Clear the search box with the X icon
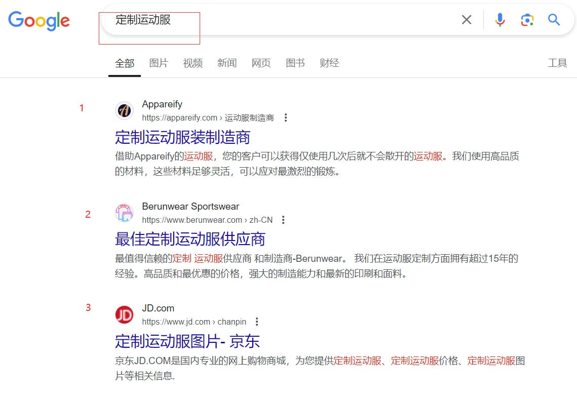 tap(466, 19)
